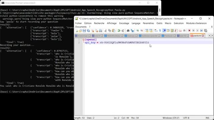Click the Function List icon

(176, 31)
